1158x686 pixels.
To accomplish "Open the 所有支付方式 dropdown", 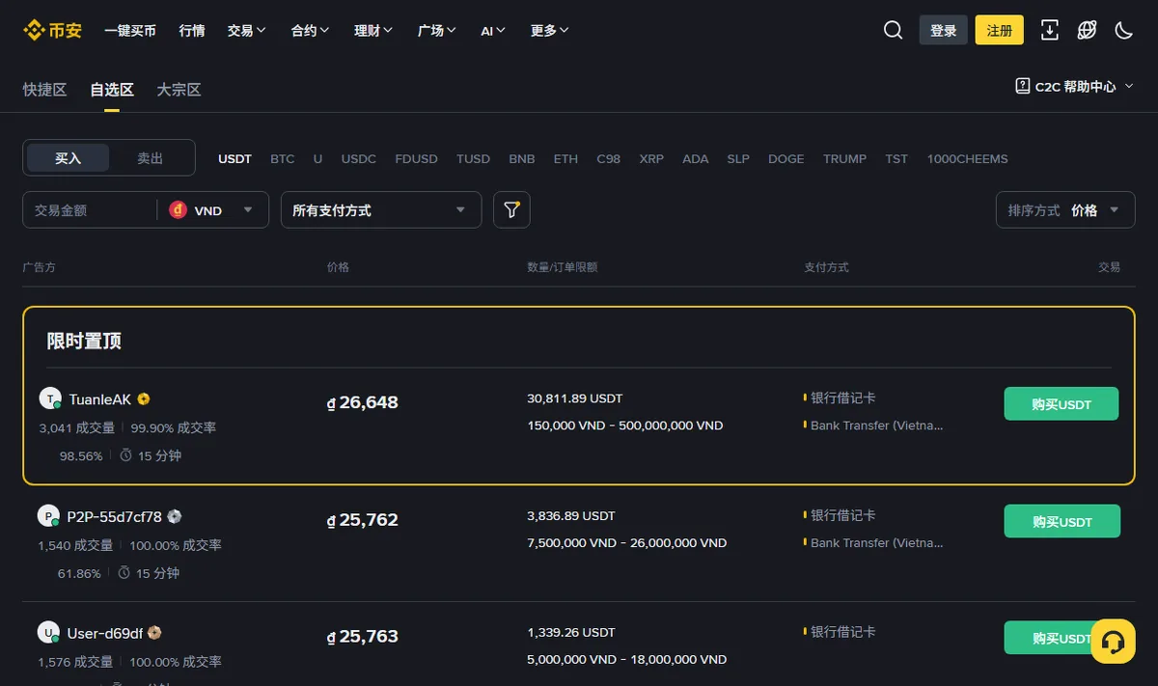I will pos(381,209).
